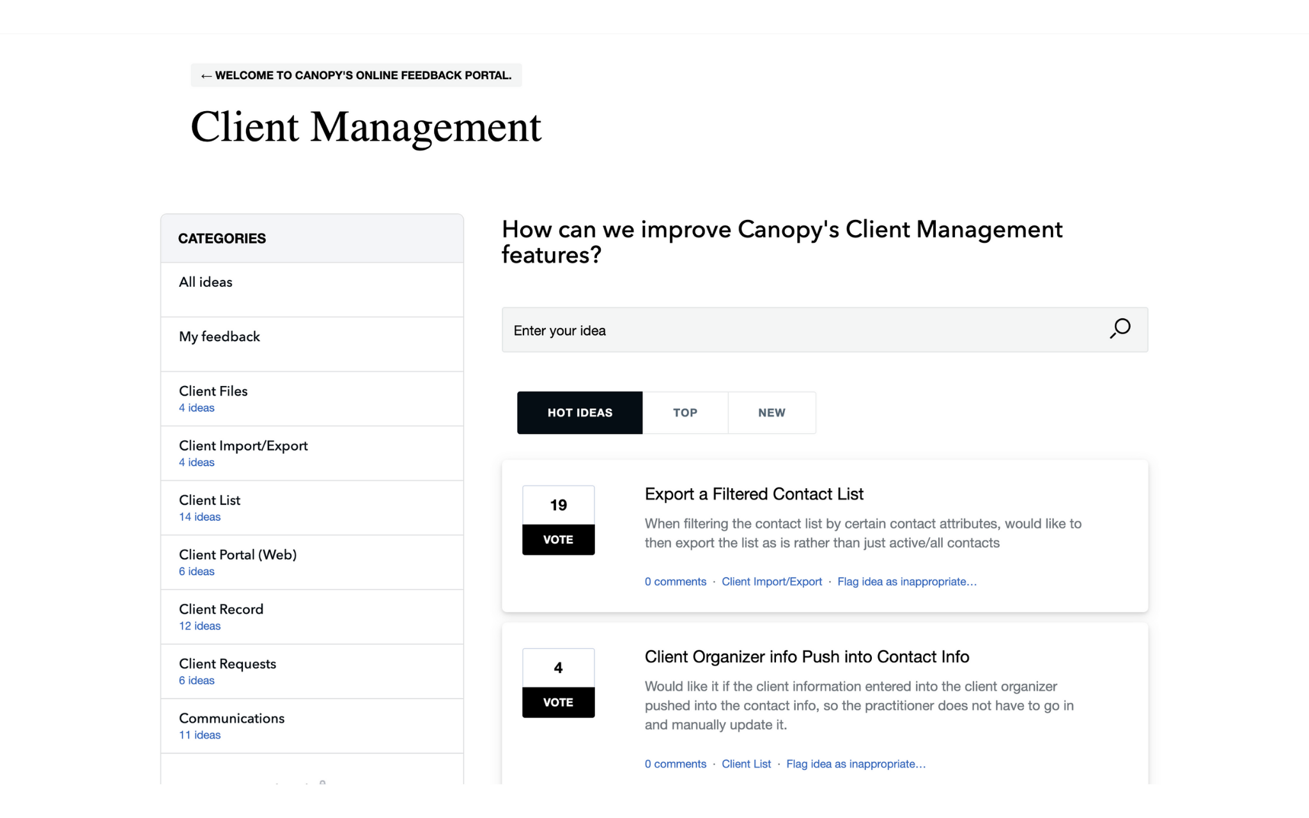Open Export a Filtered Contact List idea

point(754,494)
